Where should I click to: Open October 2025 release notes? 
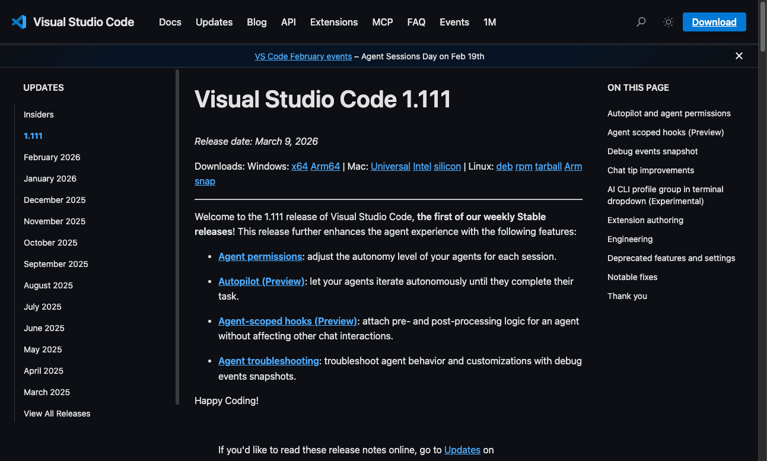tap(50, 243)
